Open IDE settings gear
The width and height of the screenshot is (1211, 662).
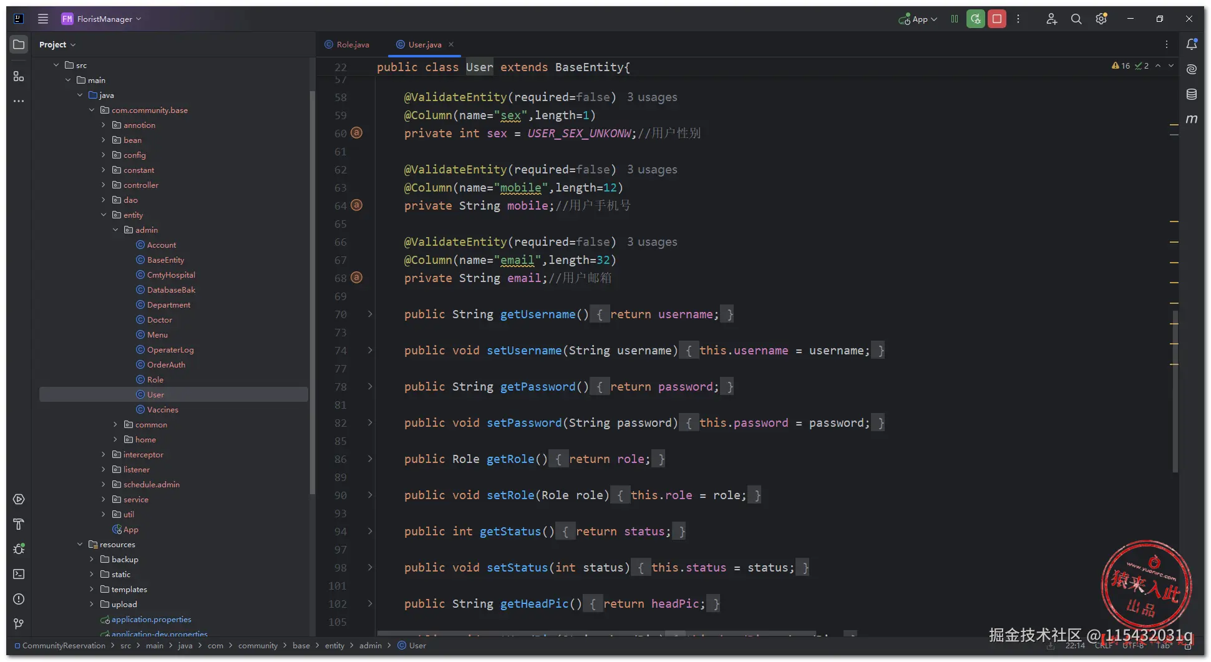1101,19
